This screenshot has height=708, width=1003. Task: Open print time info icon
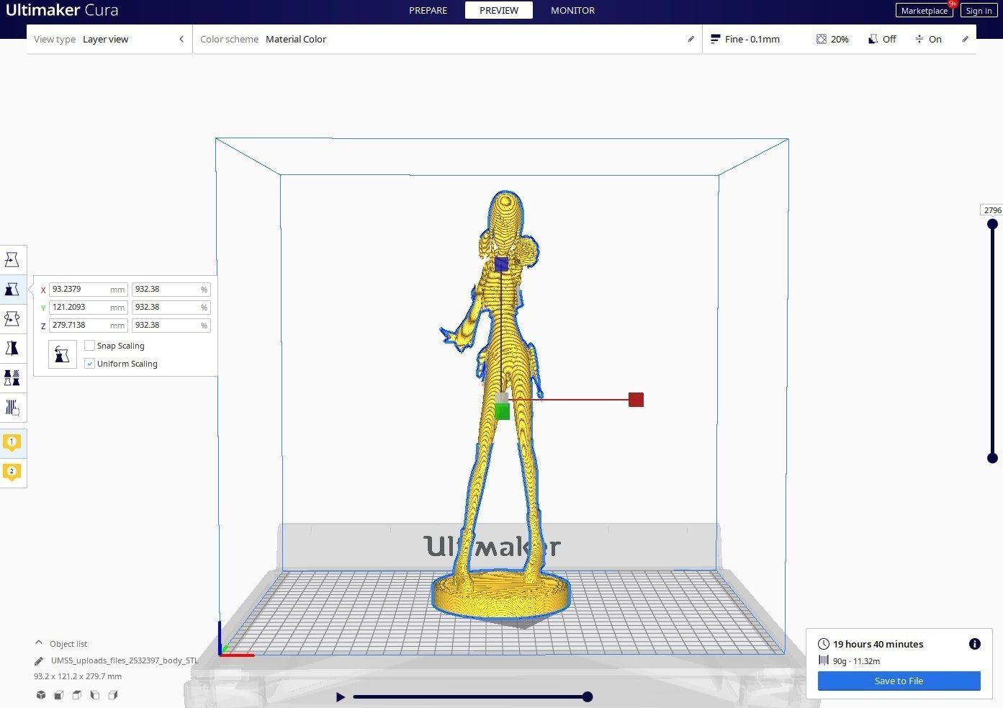click(975, 644)
